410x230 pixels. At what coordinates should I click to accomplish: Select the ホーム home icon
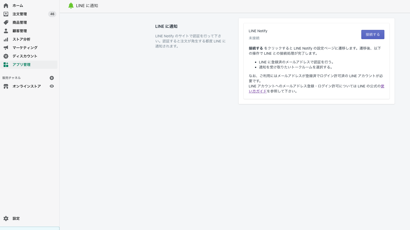6,5
